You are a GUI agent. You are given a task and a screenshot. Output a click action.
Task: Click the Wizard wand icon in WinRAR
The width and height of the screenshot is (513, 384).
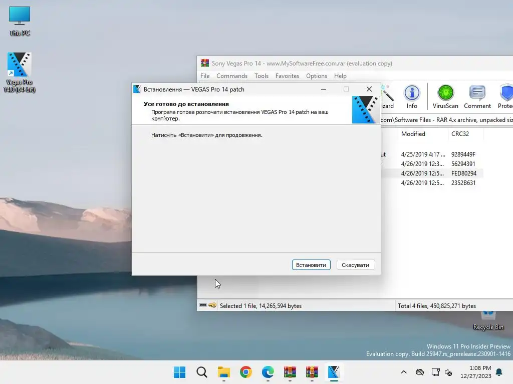[387, 96]
